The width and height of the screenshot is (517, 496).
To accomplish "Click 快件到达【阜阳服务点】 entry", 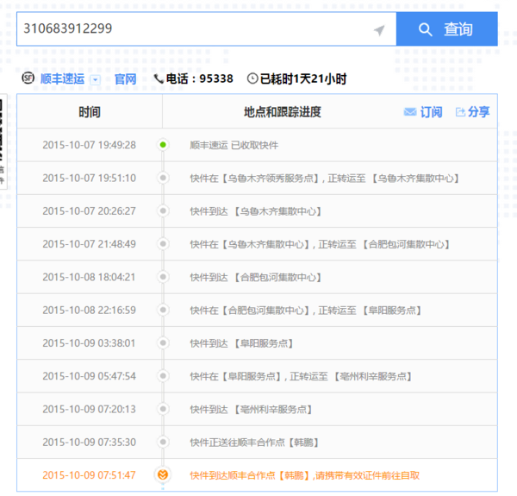I will [x=241, y=343].
